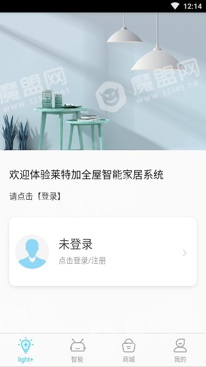The image size is (206, 367).
Task: Click the 未登录 title text
Action: point(76,244)
